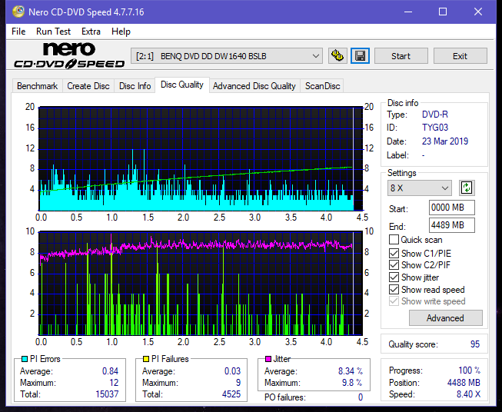Minimize the Nero CD-DVD Speed window
Viewport: 502px width, 412px height.
point(408,12)
